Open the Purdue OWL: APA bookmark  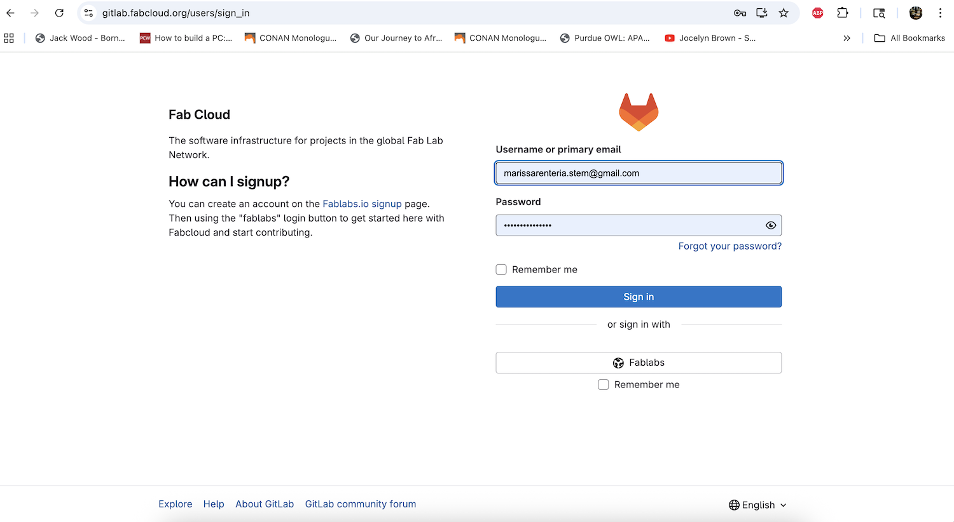click(x=605, y=38)
